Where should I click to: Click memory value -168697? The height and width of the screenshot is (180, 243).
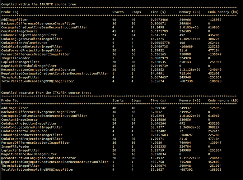186,135
